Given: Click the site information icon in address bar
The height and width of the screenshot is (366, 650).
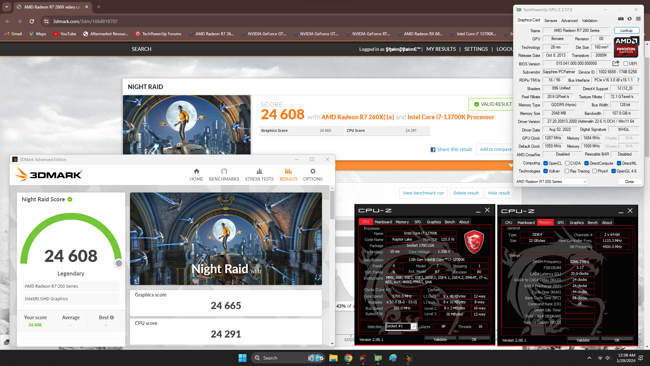Looking at the screenshot, I should (46, 21).
